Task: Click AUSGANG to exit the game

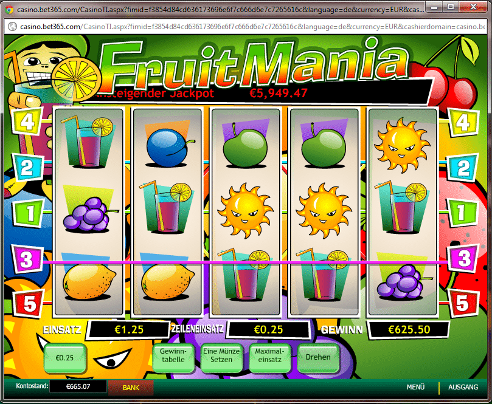Action: [463, 387]
